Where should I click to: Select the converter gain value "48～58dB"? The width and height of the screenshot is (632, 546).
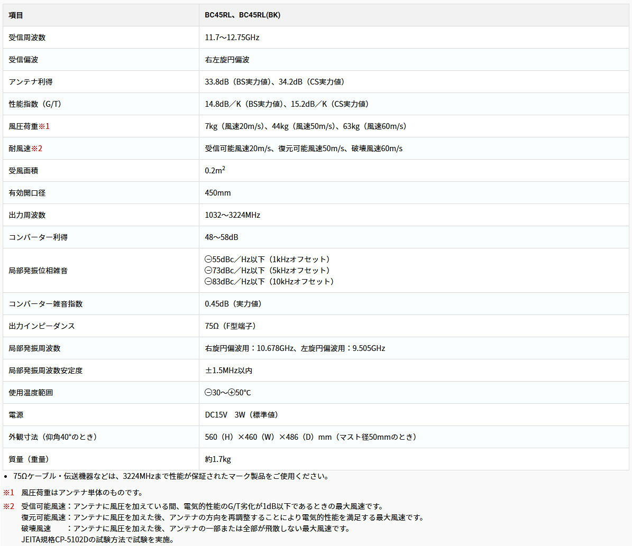click(221, 237)
